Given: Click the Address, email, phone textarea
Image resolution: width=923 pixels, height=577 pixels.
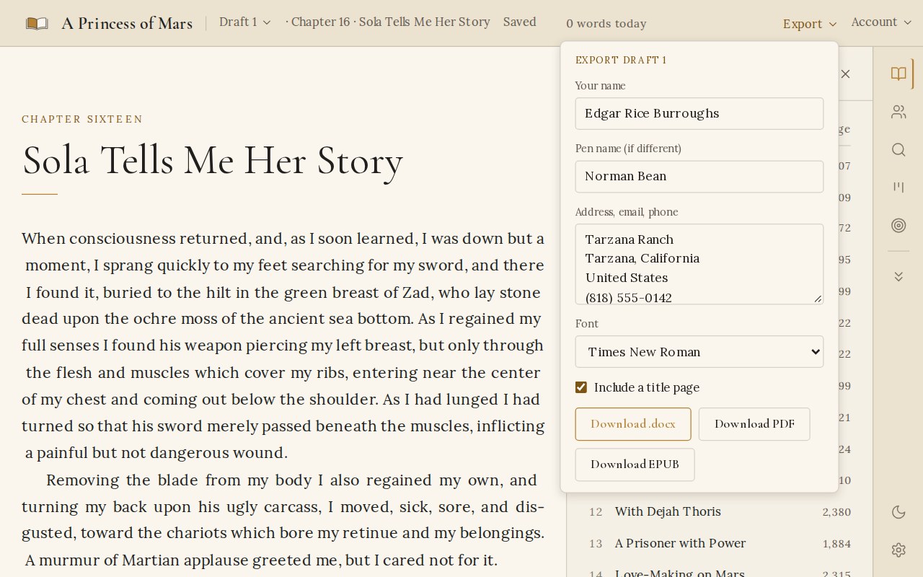Looking at the screenshot, I should point(699,264).
